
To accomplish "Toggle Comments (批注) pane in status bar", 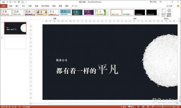I will 131,106.
